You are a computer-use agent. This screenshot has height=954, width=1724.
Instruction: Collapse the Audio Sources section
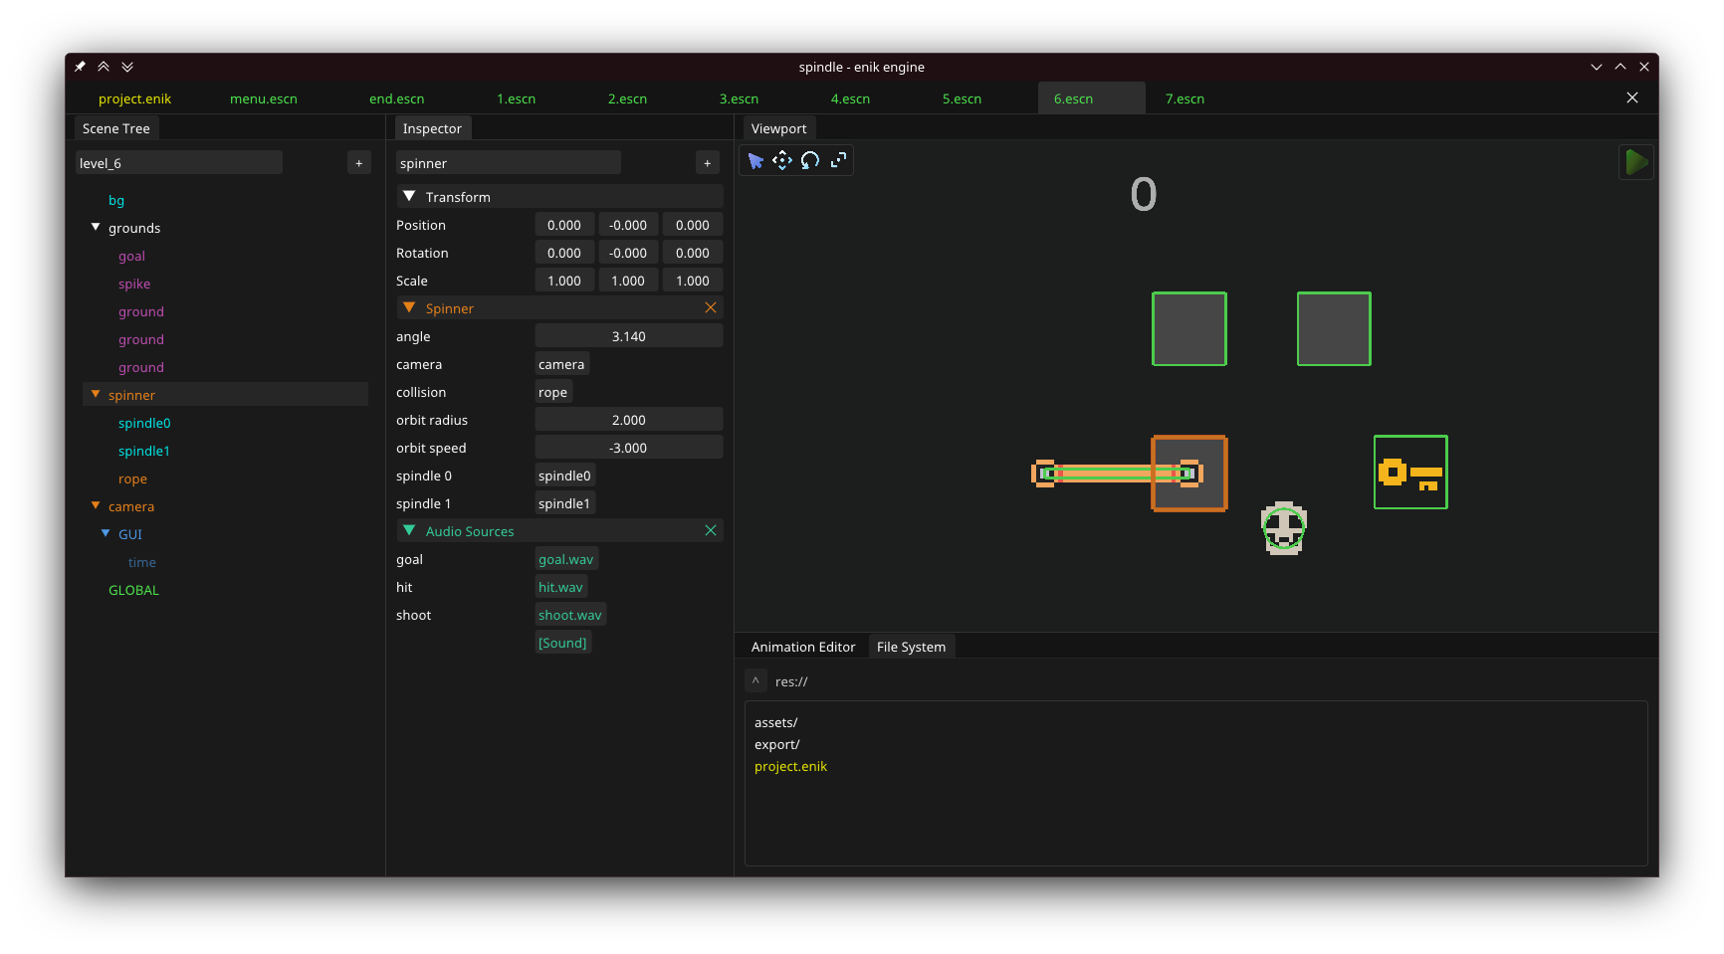409,531
